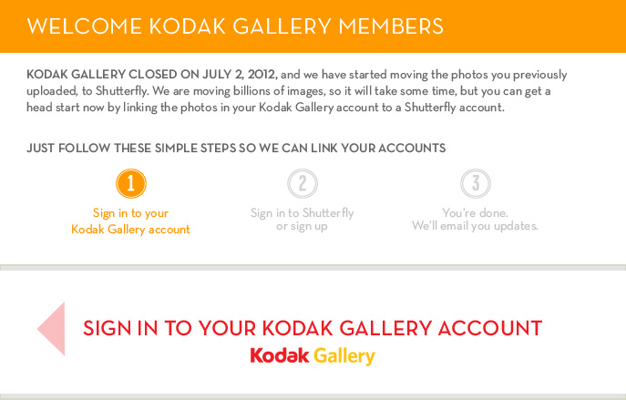626x400 pixels.
Task: Click the Kodak Gallery logo
Action: pos(313,356)
